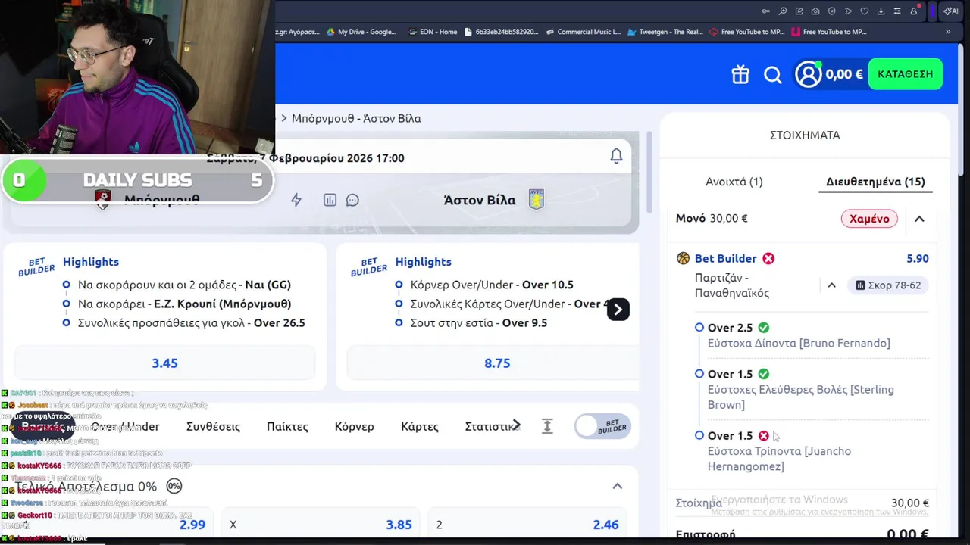
Task: Show next Highlights card arrow
Action: click(x=618, y=309)
